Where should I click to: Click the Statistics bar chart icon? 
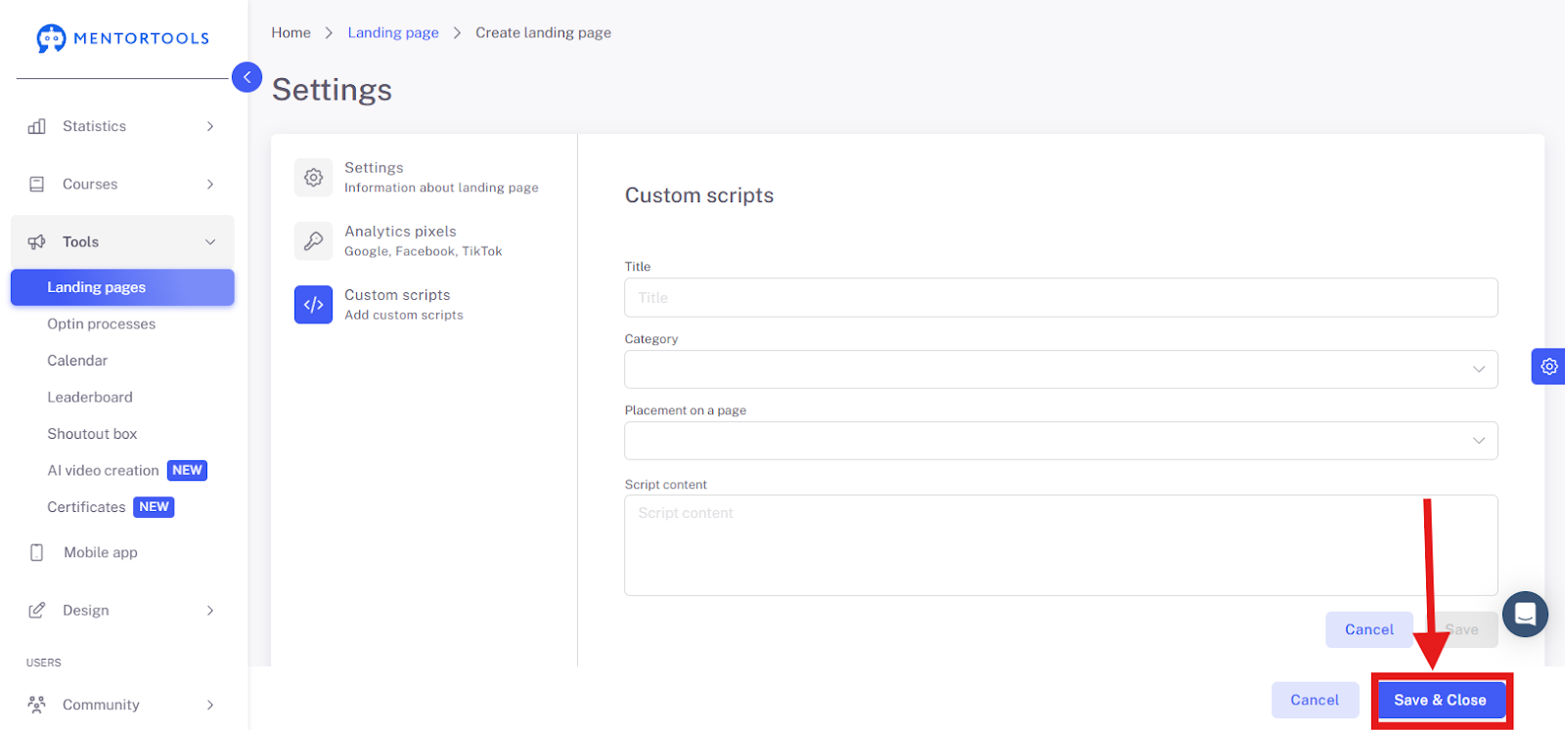click(37, 126)
